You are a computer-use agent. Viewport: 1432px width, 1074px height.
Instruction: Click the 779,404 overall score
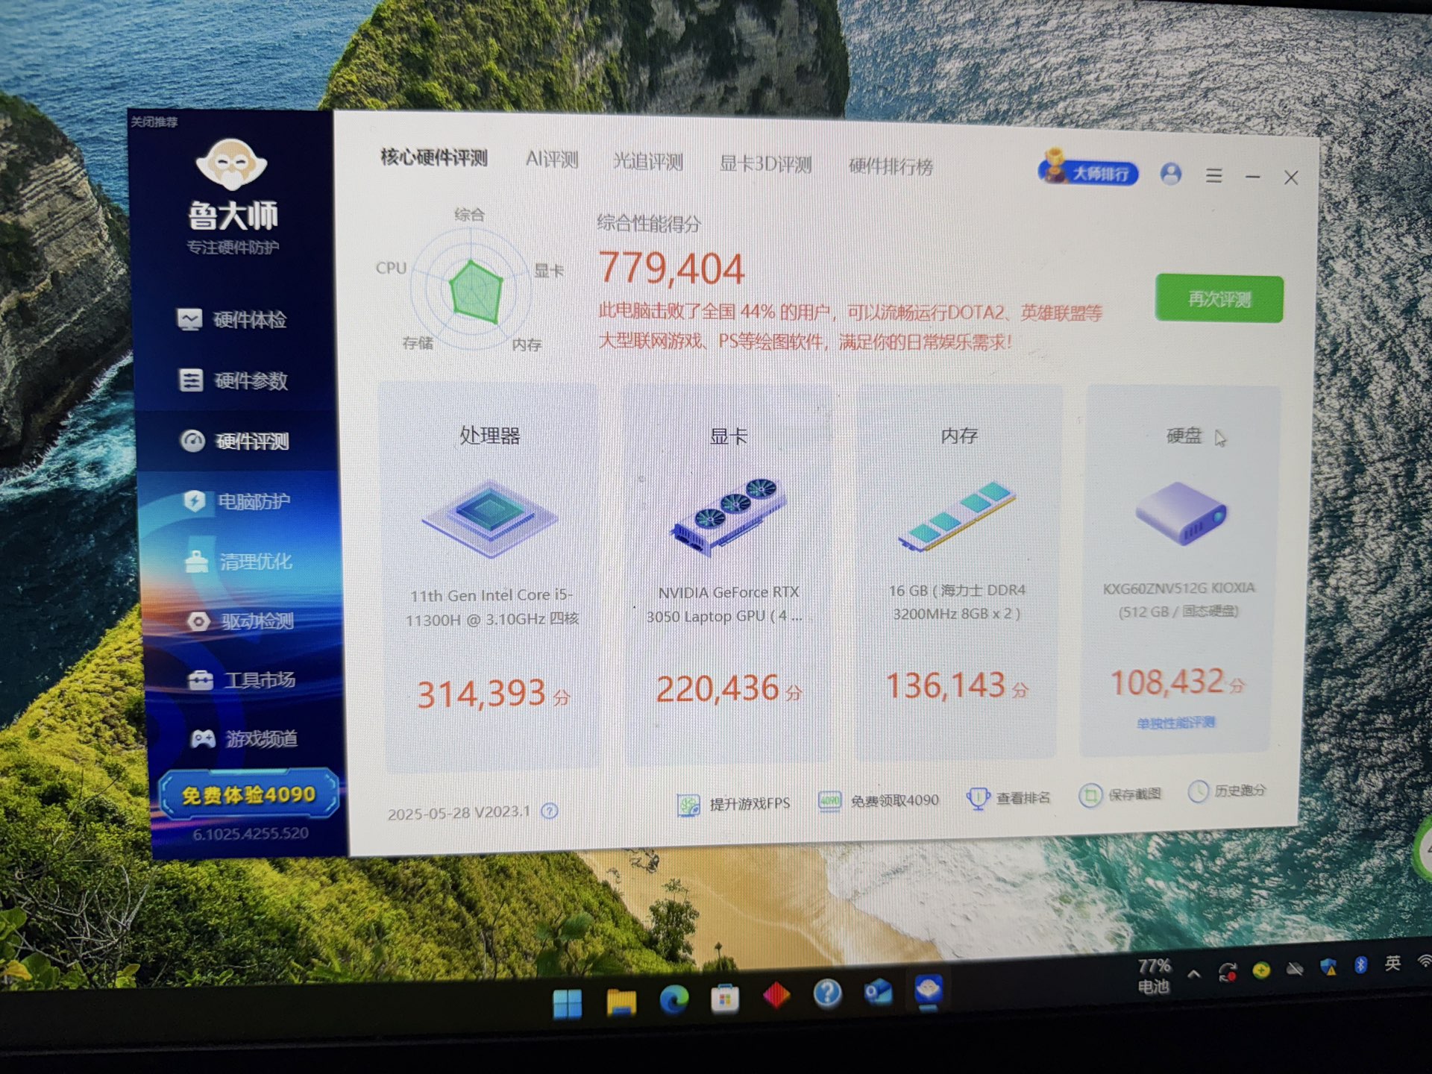671,268
